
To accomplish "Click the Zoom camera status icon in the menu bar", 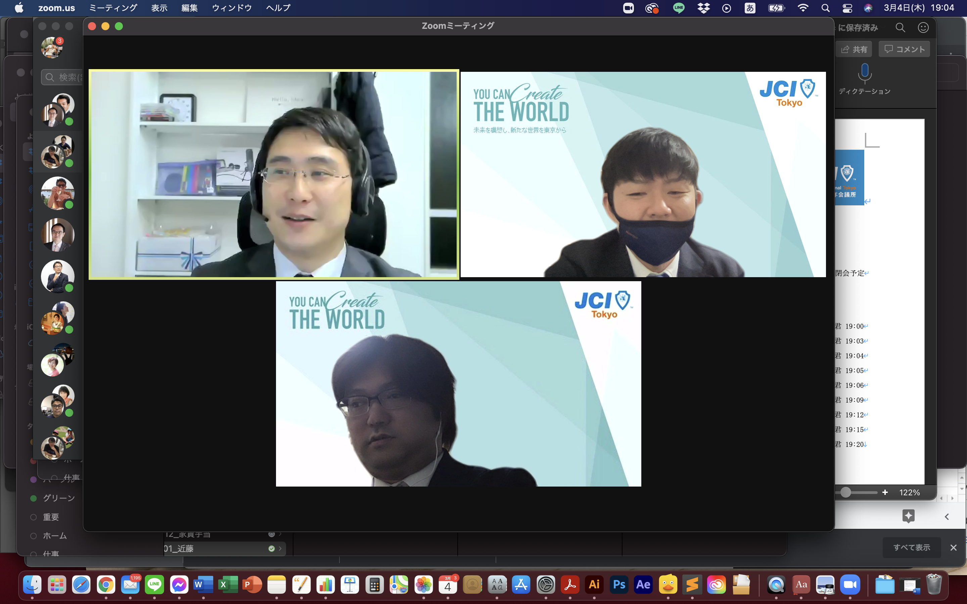I will tap(628, 8).
